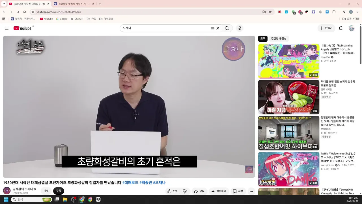The image size is (362, 204).
Task: Open the media controls icon in toolbar
Action: (x=344, y=12)
